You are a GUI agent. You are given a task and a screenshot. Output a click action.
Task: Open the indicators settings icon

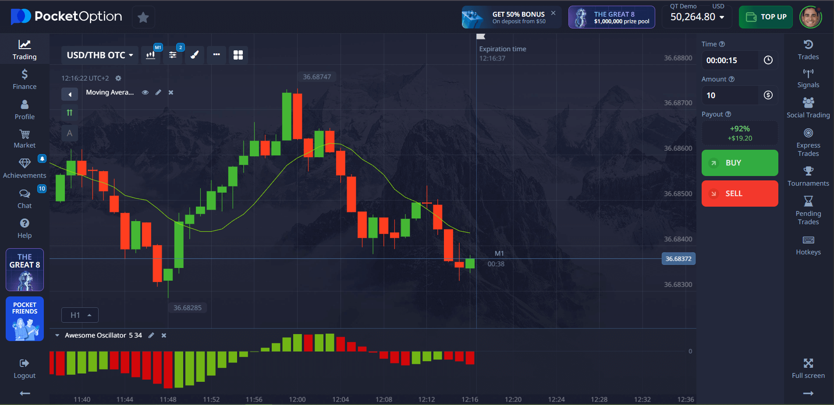coord(173,55)
